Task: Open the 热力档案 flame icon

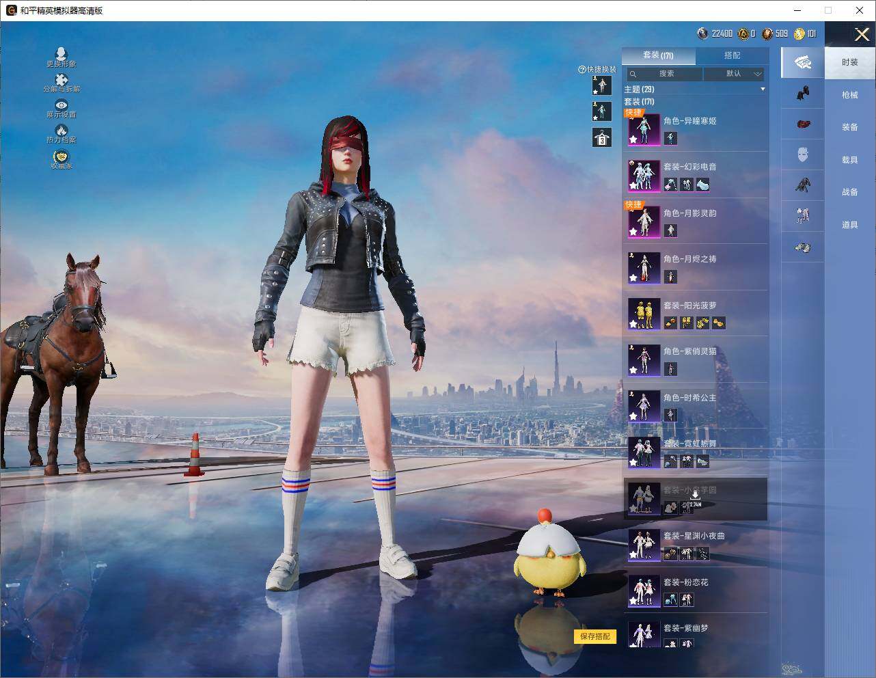Action: pos(61,130)
